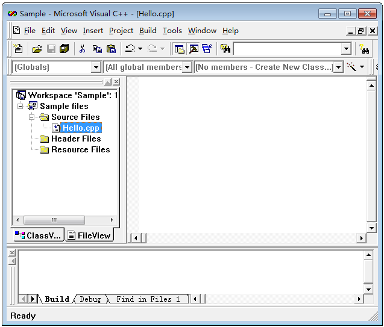Click the New Text File toolbar icon
The image size is (384, 327).
coord(18,49)
